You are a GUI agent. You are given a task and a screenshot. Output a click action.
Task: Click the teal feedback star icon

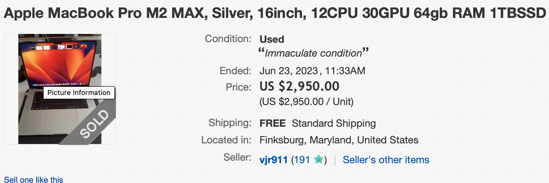click(x=319, y=159)
